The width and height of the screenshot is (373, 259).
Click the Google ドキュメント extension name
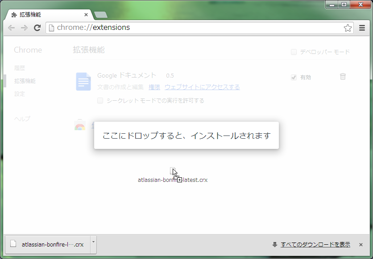tap(127, 76)
